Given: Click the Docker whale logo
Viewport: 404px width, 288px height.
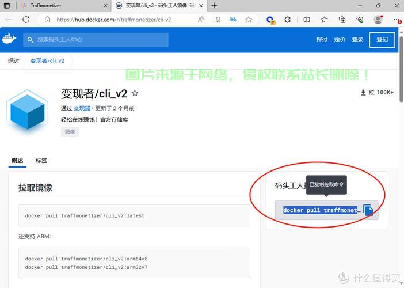Looking at the screenshot, I should click(x=9, y=39).
